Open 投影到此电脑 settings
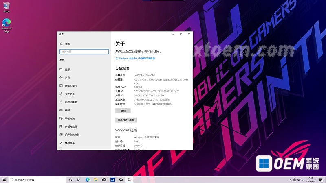 [x=69, y=135]
